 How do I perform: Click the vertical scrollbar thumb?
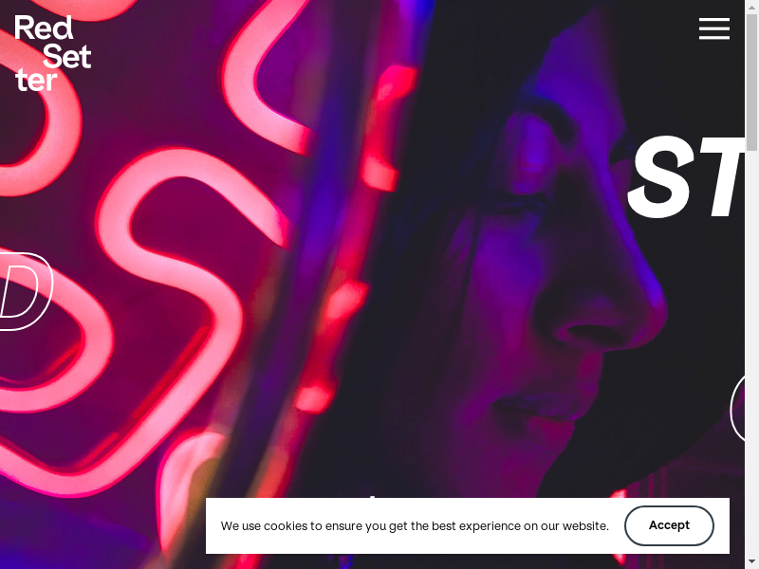click(x=751, y=83)
